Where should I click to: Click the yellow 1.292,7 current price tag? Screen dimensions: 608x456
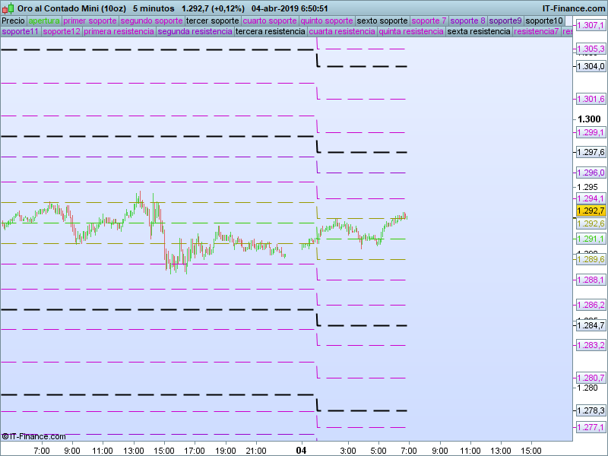[x=591, y=211]
